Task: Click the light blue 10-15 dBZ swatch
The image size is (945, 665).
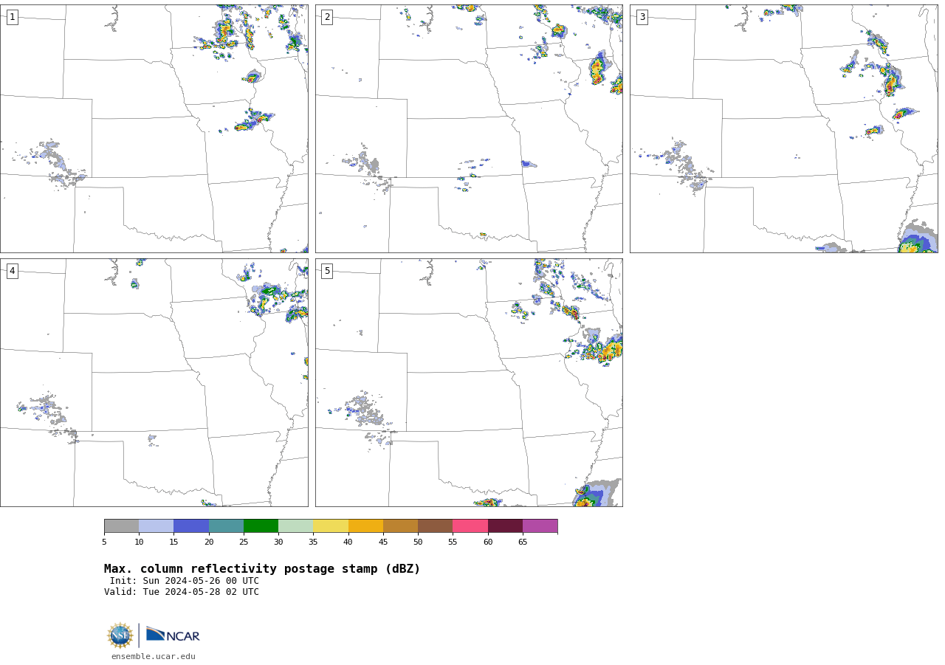Action: pyautogui.click(x=157, y=526)
